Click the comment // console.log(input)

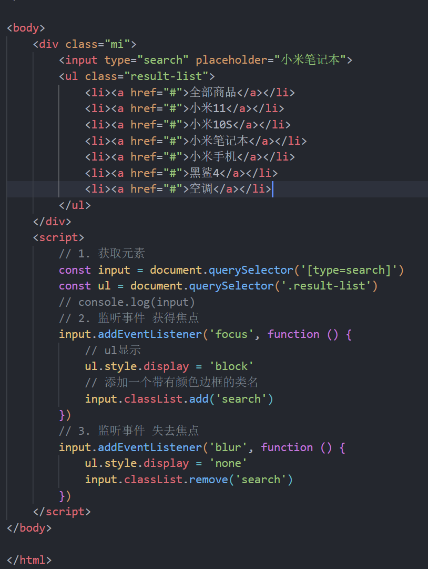127,302
